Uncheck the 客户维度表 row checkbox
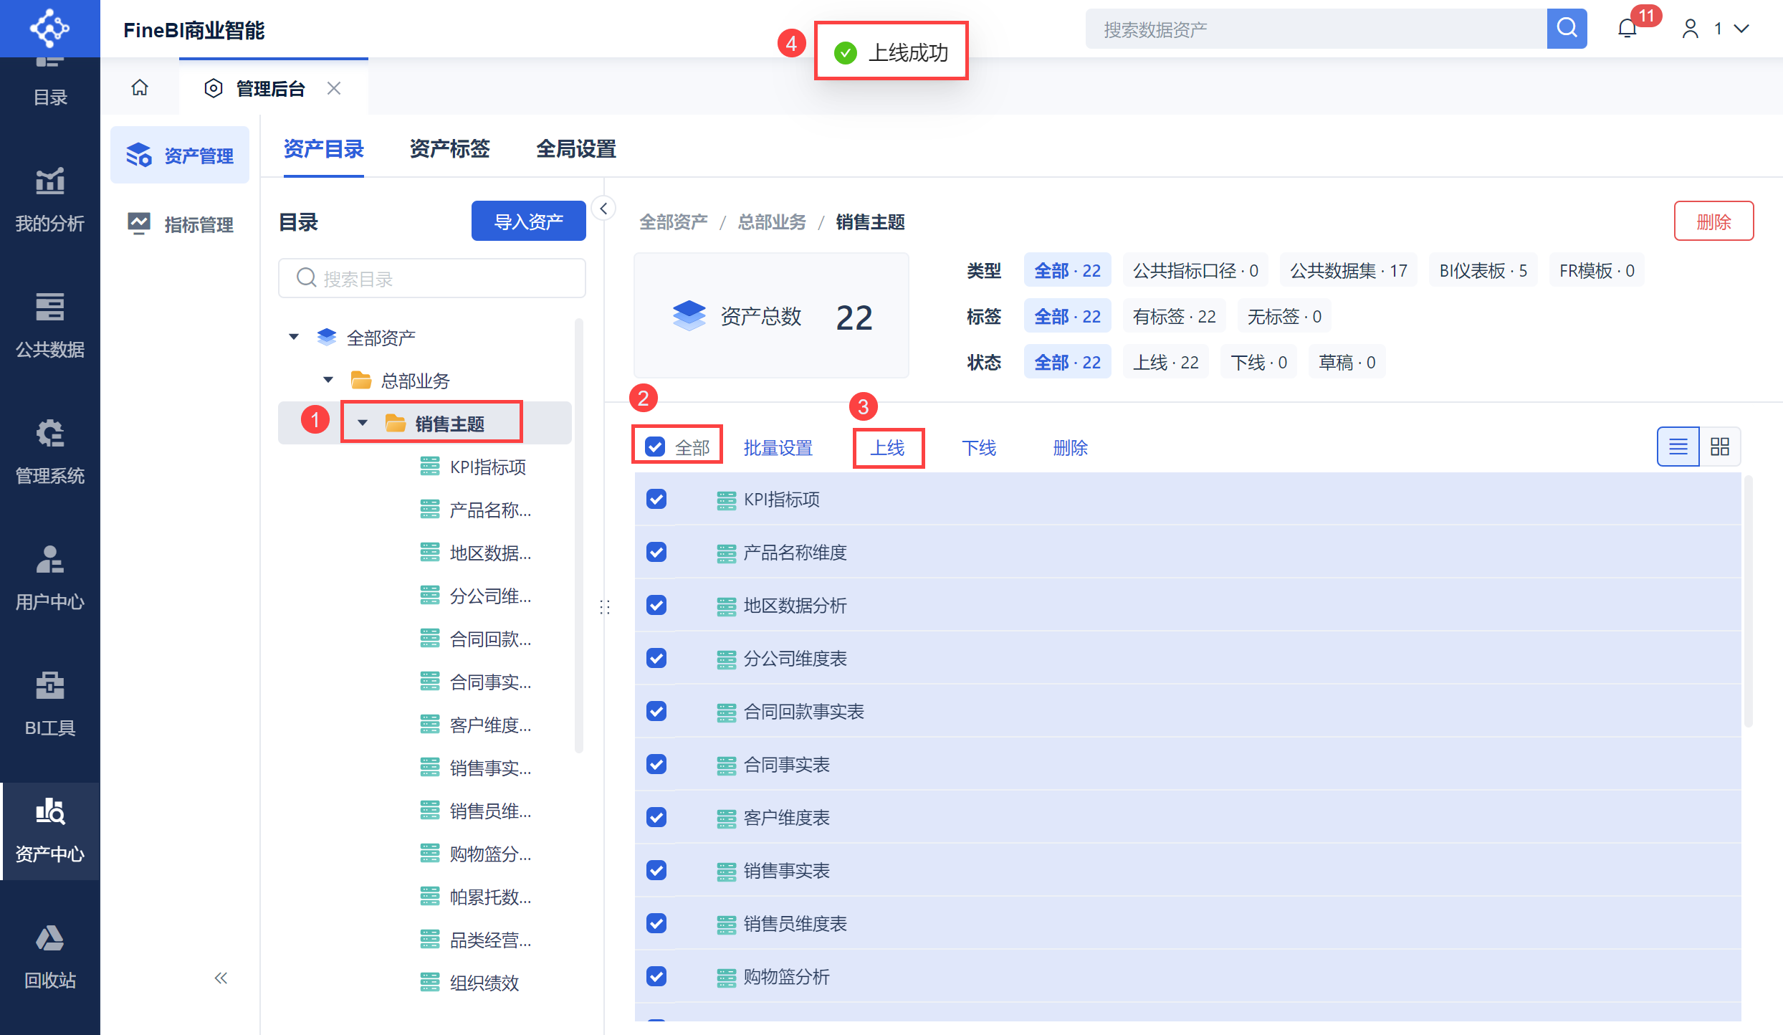This screenshot has width=1783, height=1035. point(656,817)
